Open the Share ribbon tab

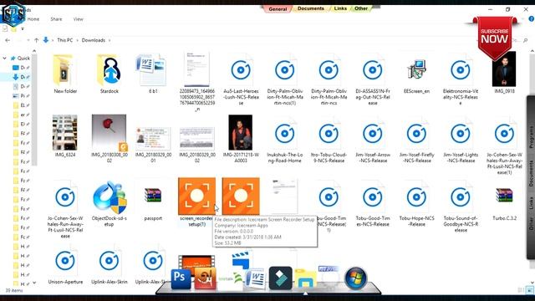pos(56,19)
